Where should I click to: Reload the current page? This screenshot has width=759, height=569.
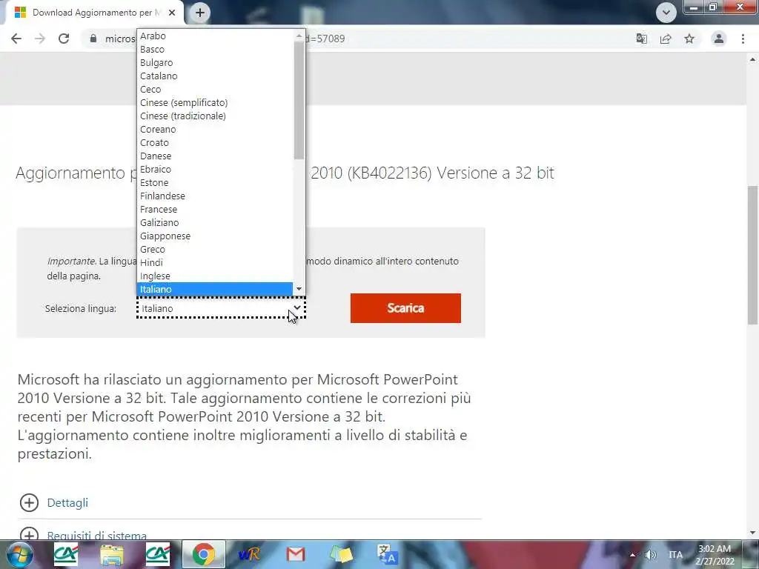(64, 39)
